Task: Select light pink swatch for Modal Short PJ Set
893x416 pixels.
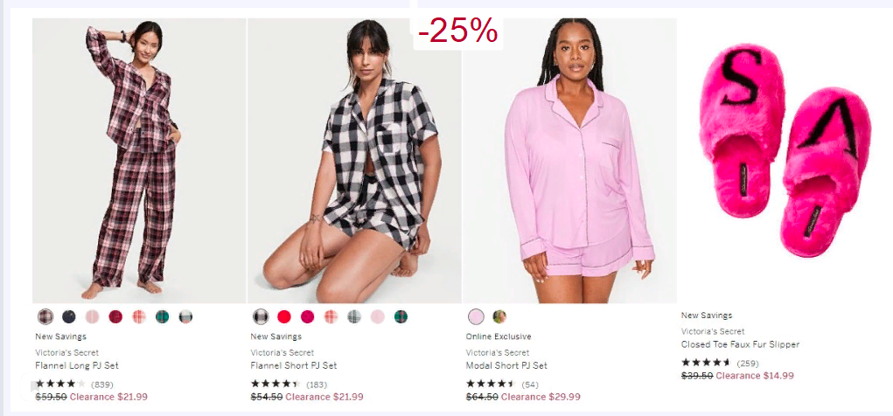Action: [x=476, y=316]
